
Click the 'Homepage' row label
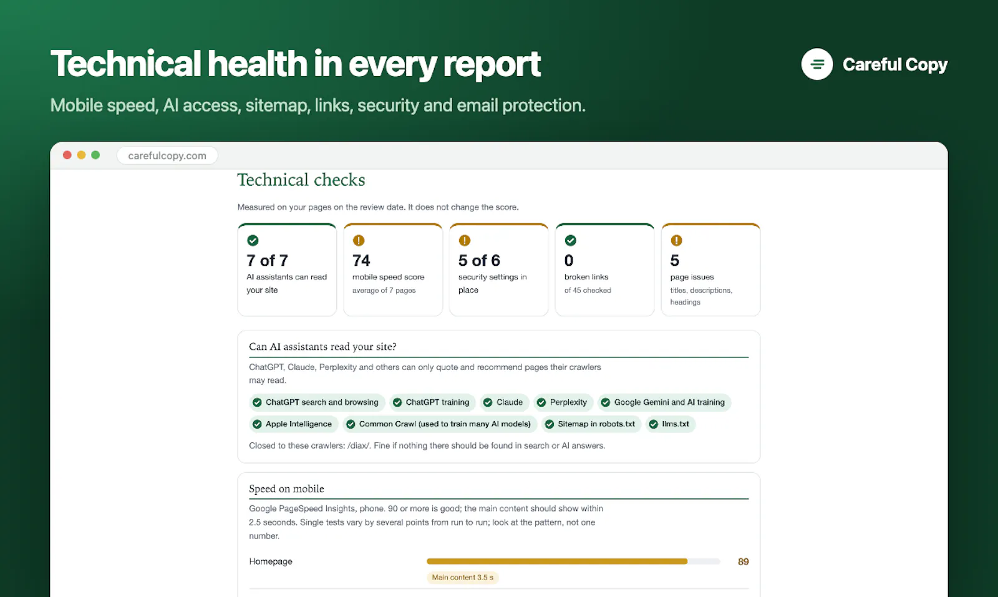tap(271, 561)
